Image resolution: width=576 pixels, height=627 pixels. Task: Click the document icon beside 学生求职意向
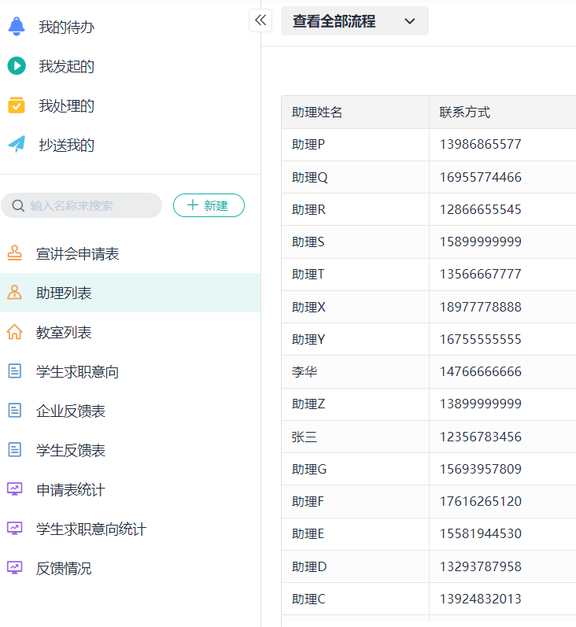(x=14, y=371)
